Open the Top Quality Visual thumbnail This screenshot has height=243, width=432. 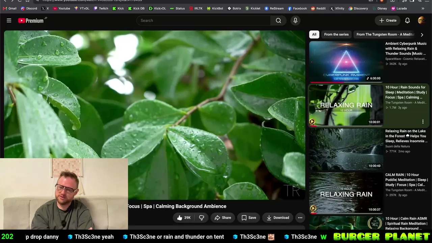pyautogui.click(x=346, y=223)
